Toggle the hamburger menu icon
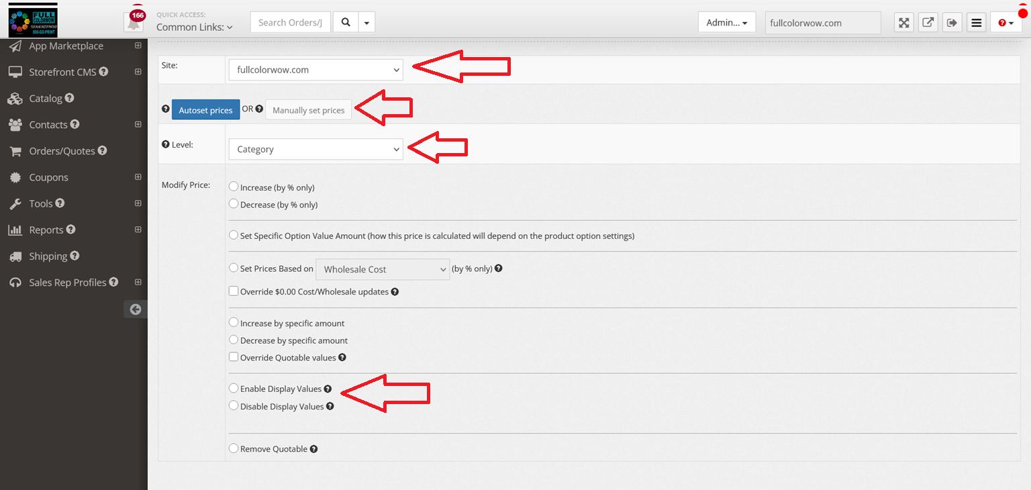 click(x=977, y=23)
